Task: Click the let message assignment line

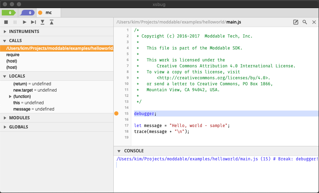Action: [x=182, y=126]
